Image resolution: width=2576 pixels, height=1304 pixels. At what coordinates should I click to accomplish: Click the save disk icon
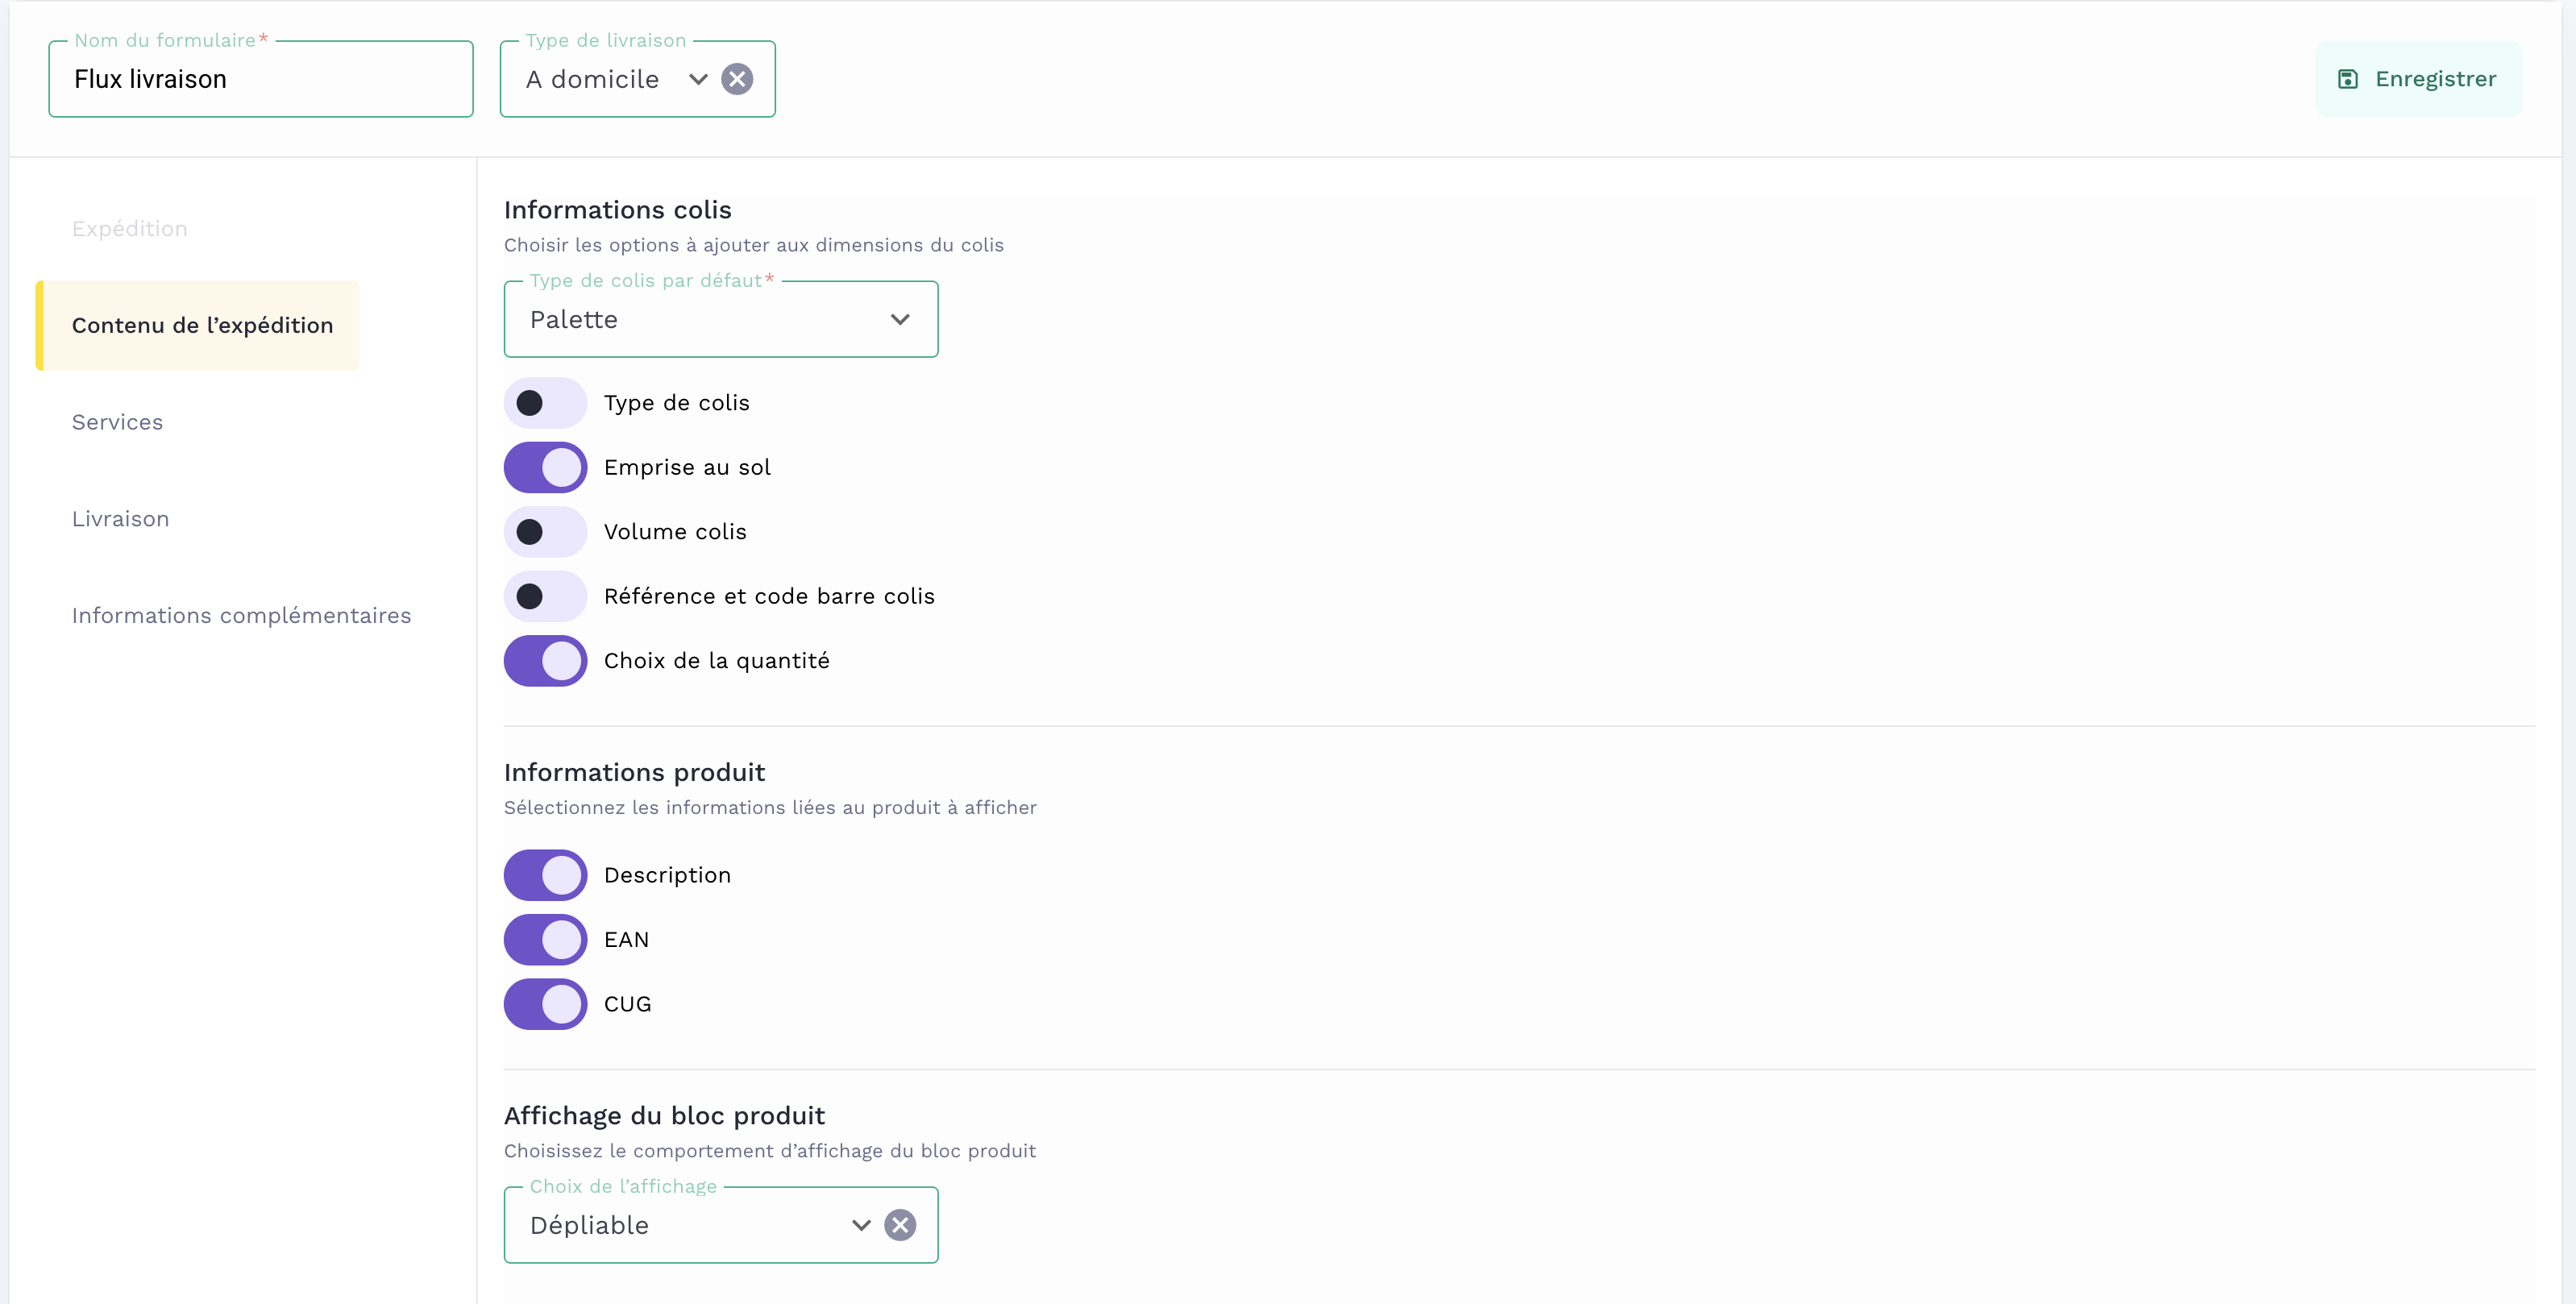coord(2347,79)
